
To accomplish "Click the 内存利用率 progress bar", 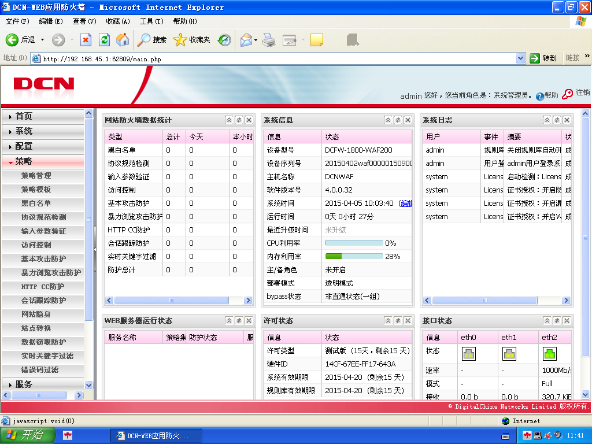I will 354,256.
